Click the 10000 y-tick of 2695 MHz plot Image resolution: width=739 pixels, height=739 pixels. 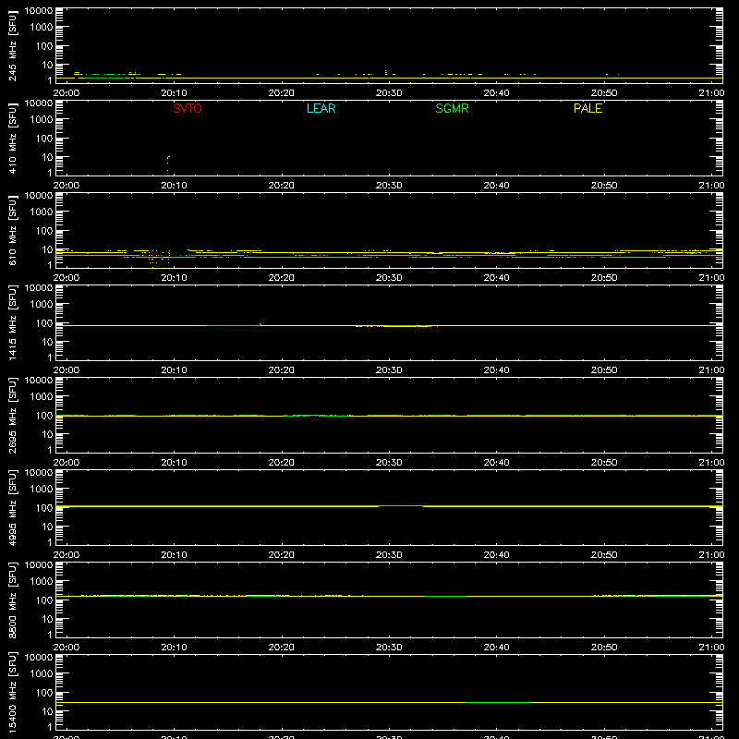coord(39,381)
